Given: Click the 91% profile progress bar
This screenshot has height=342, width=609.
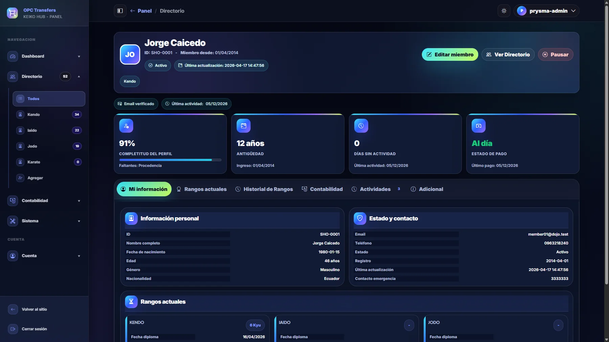Looking at the screenshot, I should coord(170,160).
